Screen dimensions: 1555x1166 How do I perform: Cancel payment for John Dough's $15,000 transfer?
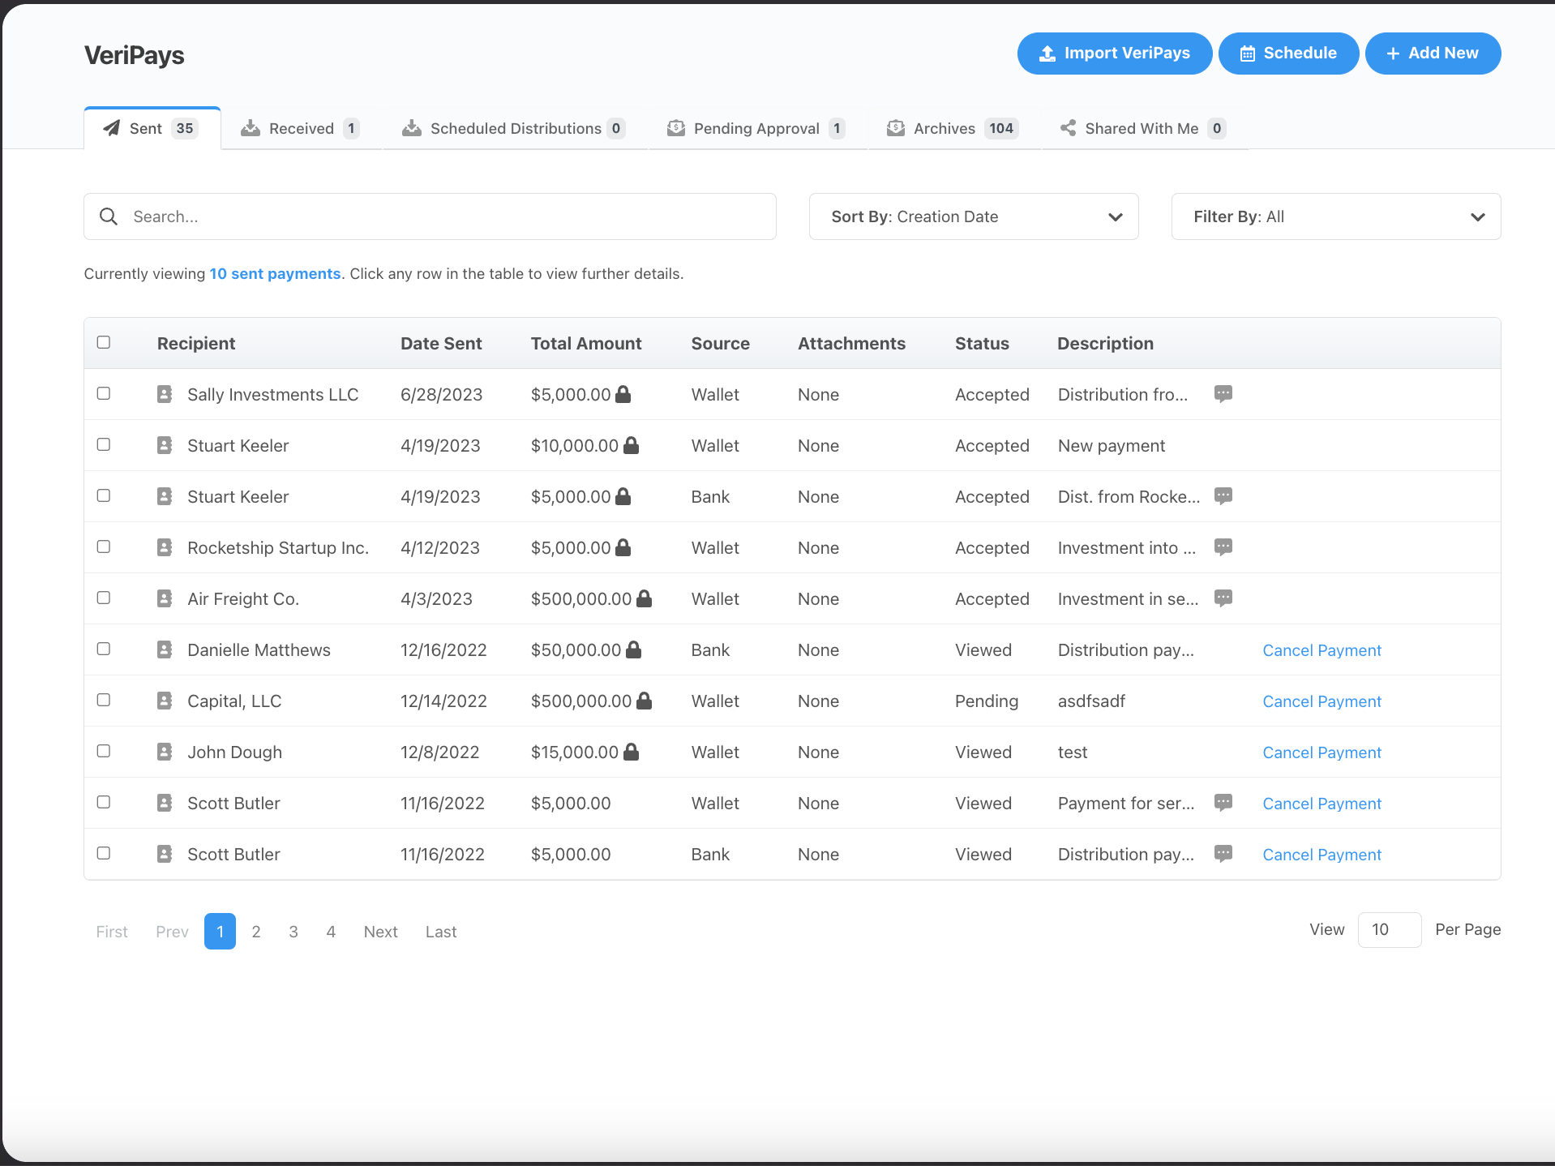(1322, 752)
